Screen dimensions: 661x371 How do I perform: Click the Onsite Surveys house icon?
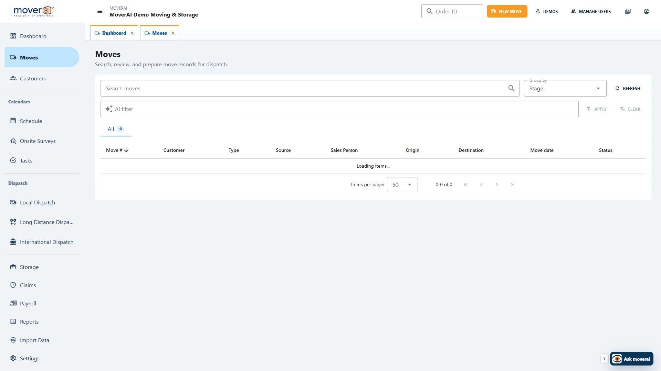pyautogui.click(x=13, y=141)
